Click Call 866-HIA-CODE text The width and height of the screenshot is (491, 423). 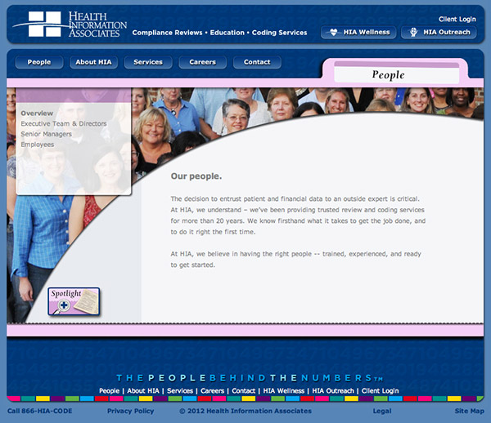(x=40, y=411)
